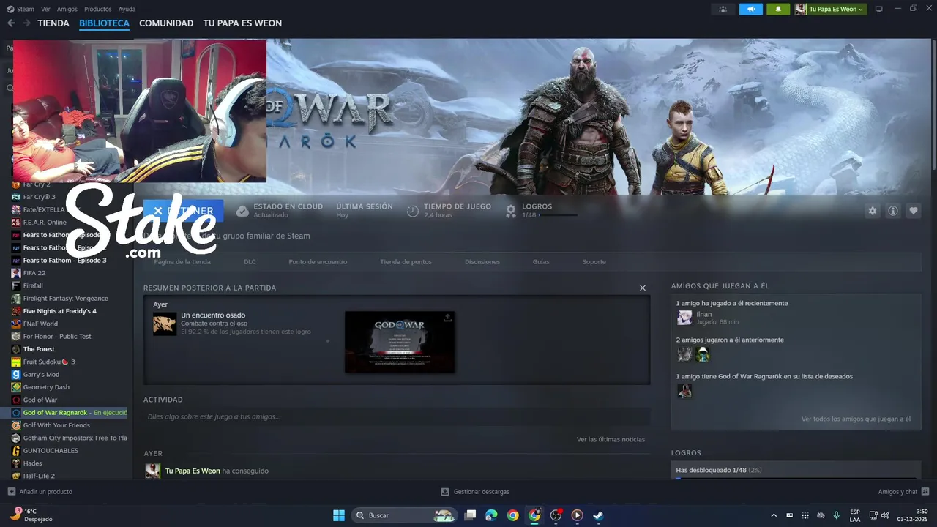
Task: Click Añadir un producto button
Action: pos(40,492)
